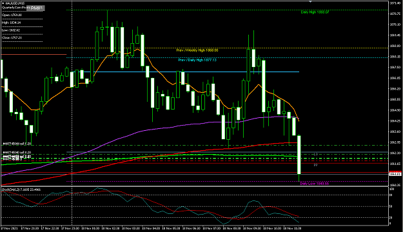This screenshot has height=232, width=403.
Task: Click the 17 Nov 2021 time label
Action: 9,228
